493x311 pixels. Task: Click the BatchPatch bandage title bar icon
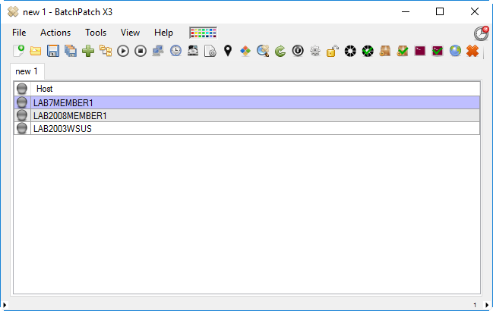coord(13,12)
